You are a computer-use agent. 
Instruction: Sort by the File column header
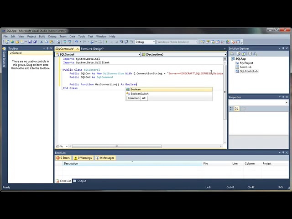(216, 163)
